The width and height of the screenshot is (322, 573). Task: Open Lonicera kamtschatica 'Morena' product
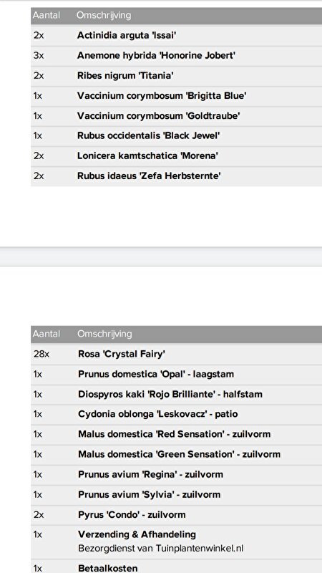pos(147,155)
